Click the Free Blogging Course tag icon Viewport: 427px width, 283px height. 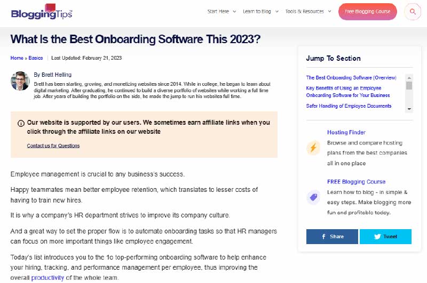click(313, 197)
